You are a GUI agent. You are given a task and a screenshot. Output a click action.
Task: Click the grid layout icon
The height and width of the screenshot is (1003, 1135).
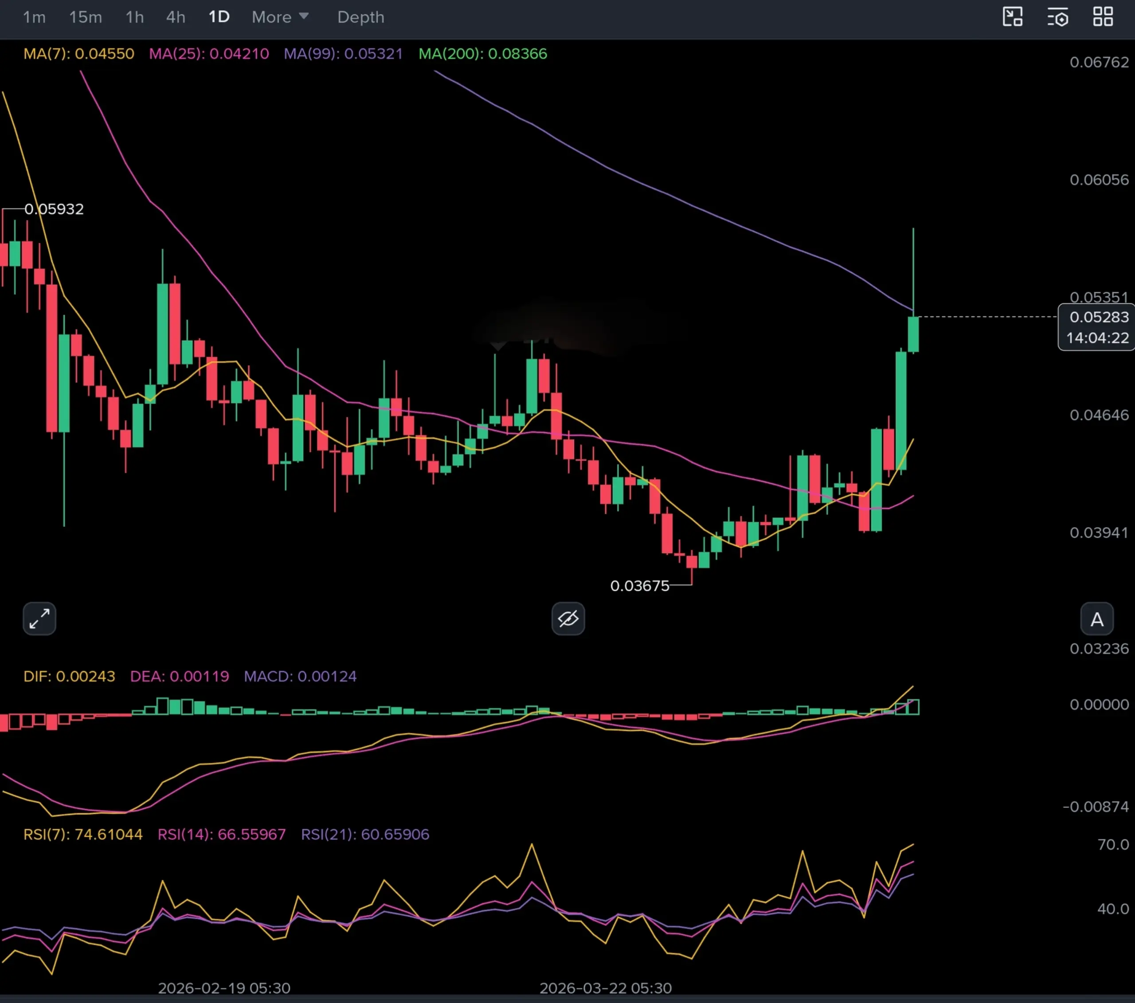coord(1103,17)
